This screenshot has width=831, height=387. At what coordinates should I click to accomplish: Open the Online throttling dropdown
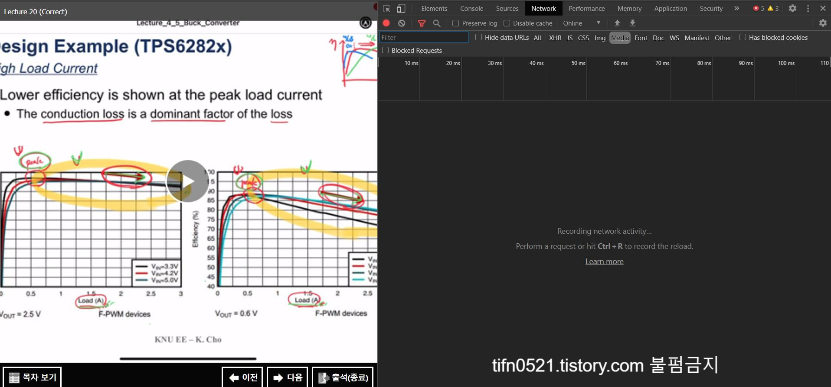582,23
